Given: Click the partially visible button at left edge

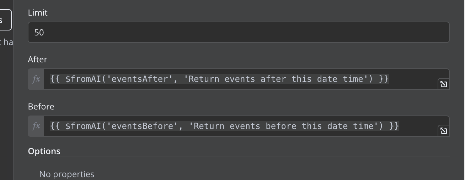Looking at the screenshot, I should click(5, 20).
